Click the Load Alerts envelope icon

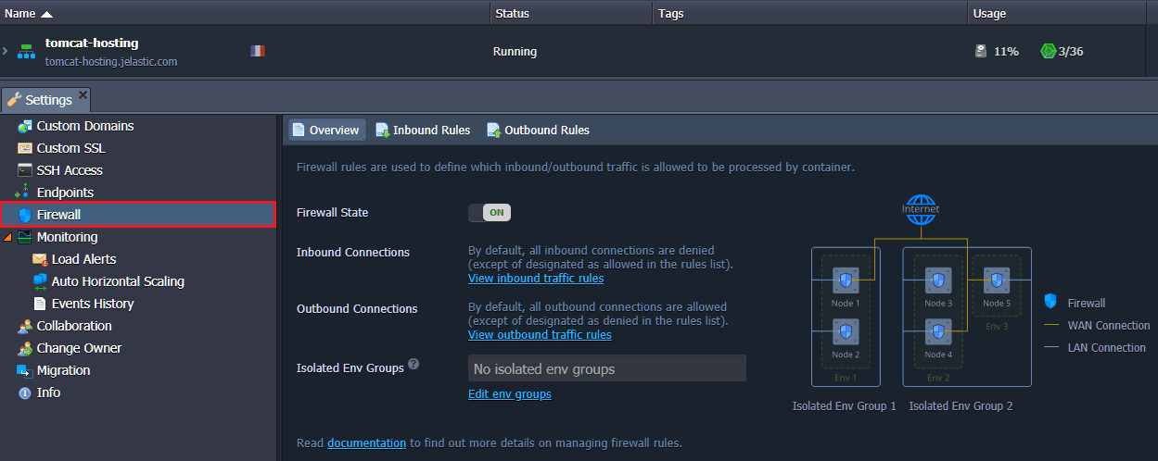tap(40, 259)
